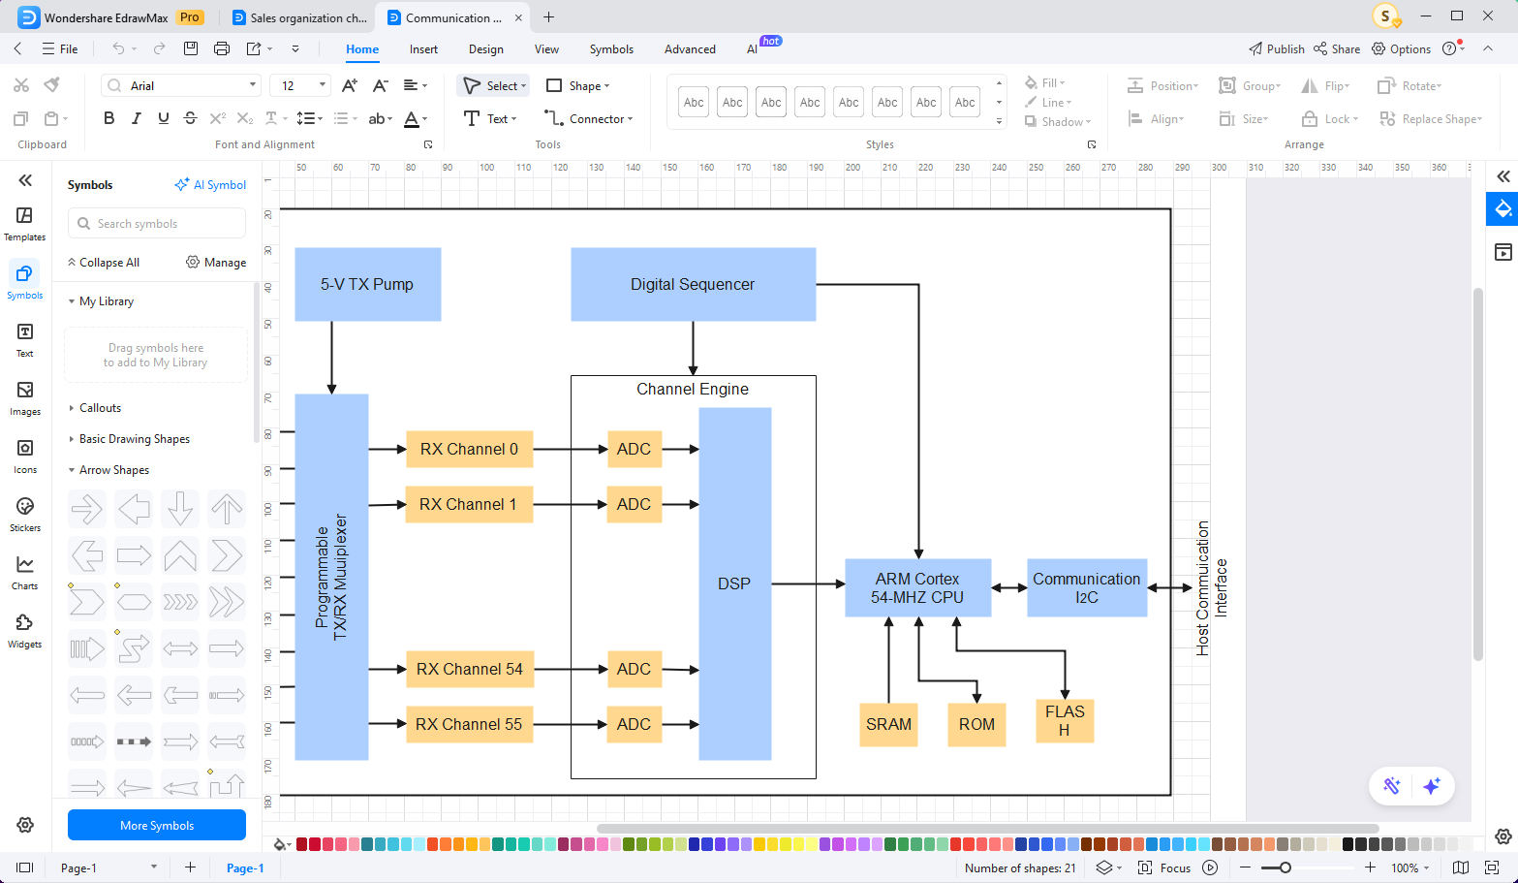Viewport: 1518px width, 883px height.
Task: Switch to the Design ribbon tab
Action: point(485,49)
